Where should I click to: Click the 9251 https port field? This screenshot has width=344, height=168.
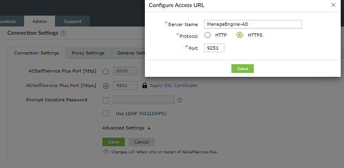point(125,85)
